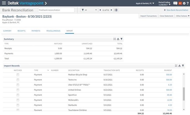Screen dimensions: 190x115
Task: Expand the Summary grid to full screen
Action: pos(114,39)
